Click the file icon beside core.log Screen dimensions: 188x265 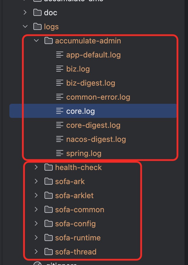[x=60, y=111]
